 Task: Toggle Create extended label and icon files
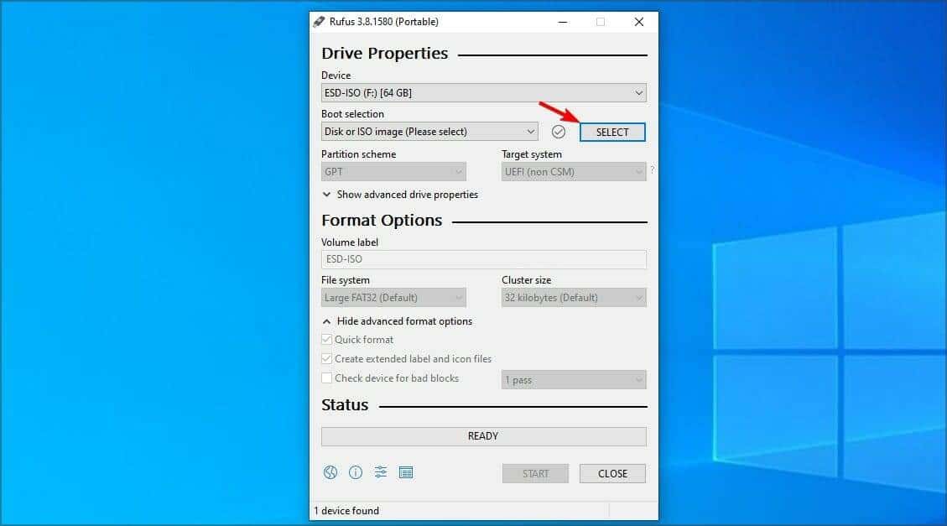327,359
